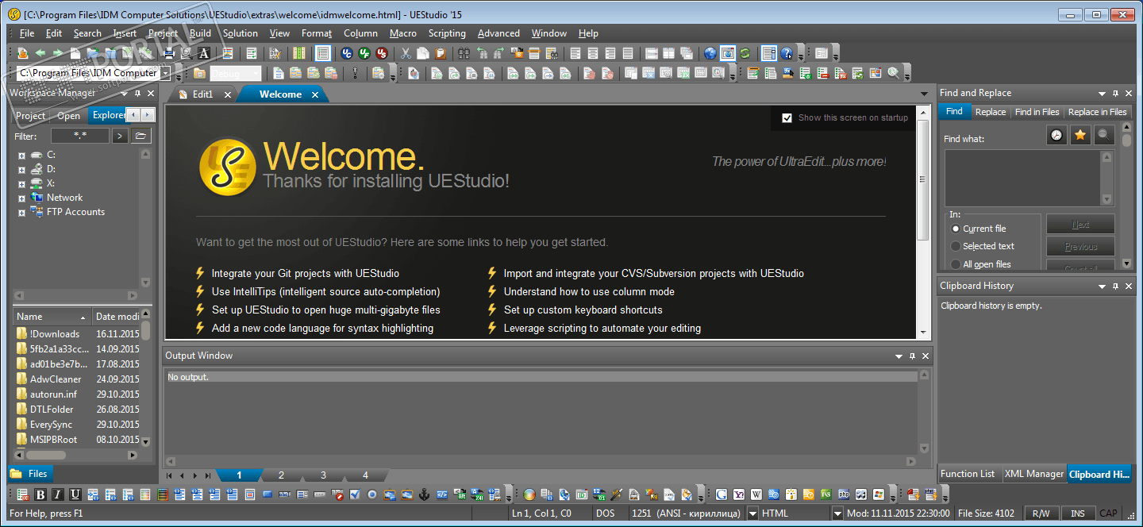Click the HTML anchor icon in bottom toolbar
The image size is (1143, 527).
coord(424,494)
